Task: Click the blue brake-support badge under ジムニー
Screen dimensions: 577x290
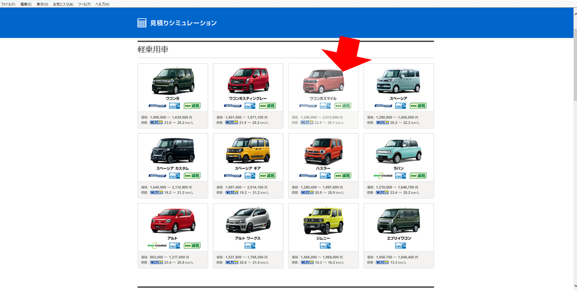Action: [325, 245]
